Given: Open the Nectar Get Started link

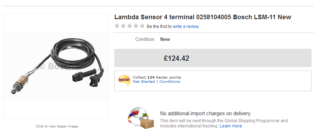Looking at the screenshot, I should tap(144, 82).
